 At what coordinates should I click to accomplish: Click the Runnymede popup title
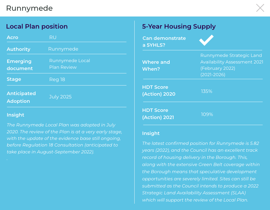point(29,8)
